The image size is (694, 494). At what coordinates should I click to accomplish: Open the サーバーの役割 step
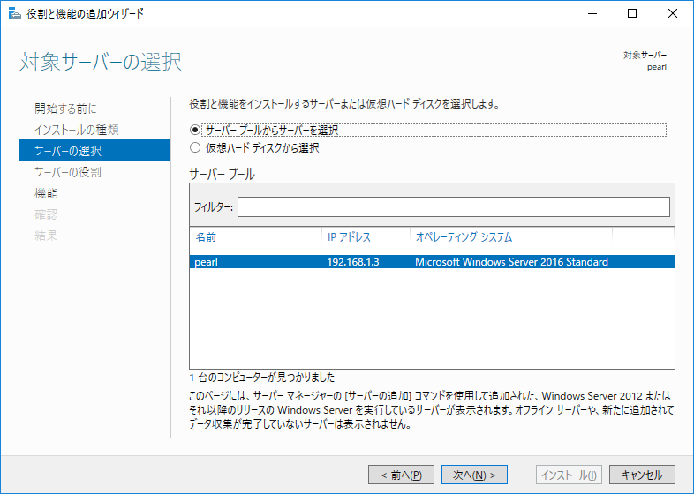pos(68,172)
